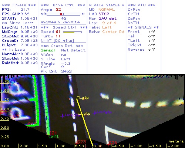Click the green Left lane label
The width and height of the screenshot is (185, 148).
(x=53, y=137)
